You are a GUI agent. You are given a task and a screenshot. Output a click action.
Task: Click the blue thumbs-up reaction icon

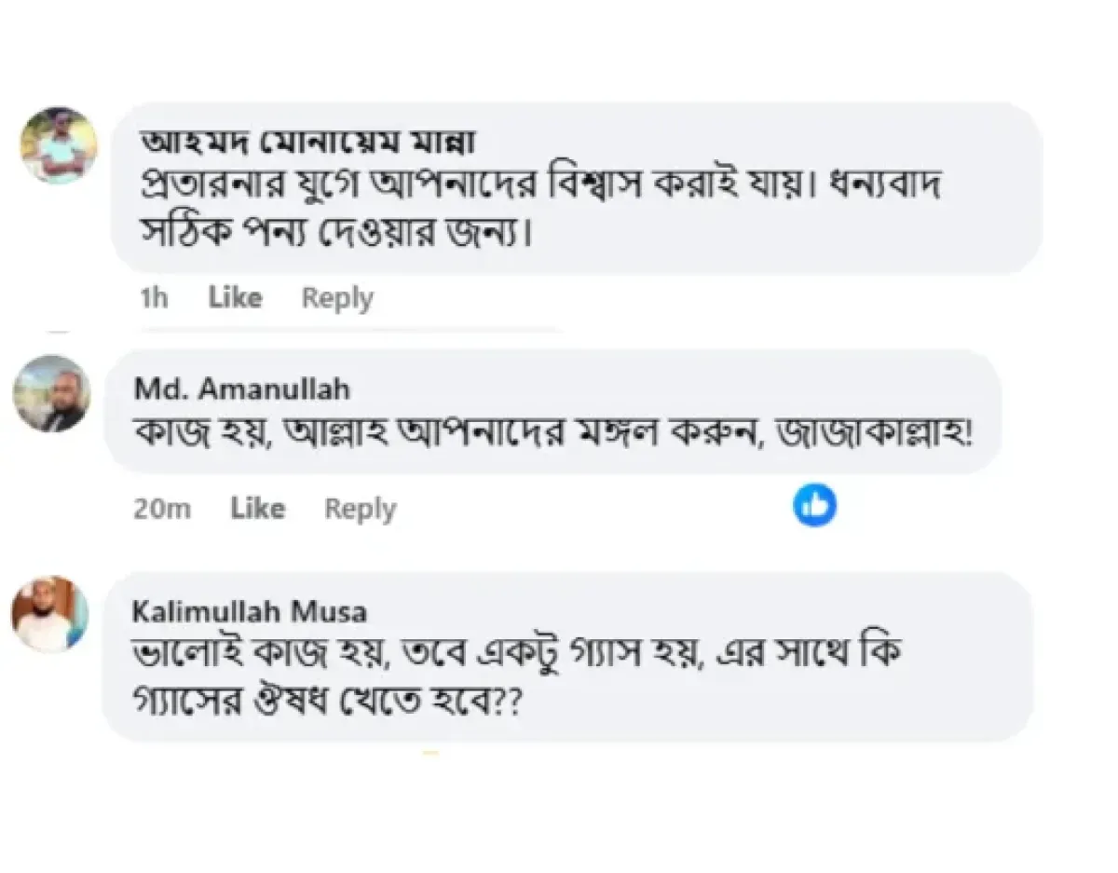814,506
